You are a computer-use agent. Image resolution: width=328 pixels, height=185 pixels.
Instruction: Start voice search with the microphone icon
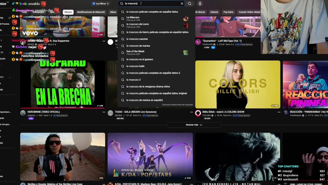[x=200, y=4]
